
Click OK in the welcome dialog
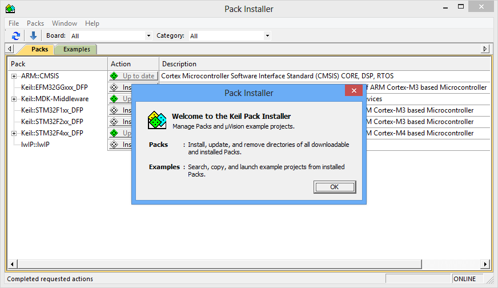(335, 187)
